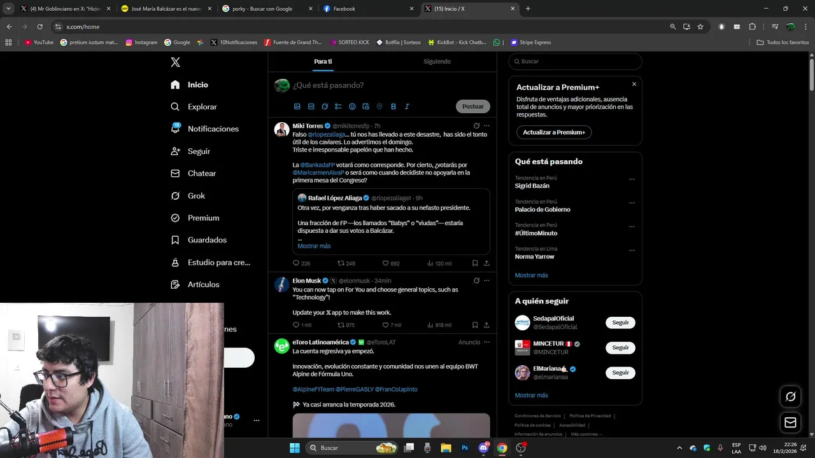Open options for Norma Yarrow trend

point(632,250)
